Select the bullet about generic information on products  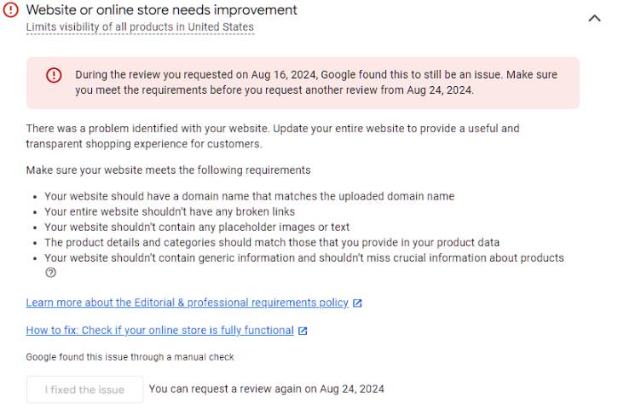[x=303, y=257]
